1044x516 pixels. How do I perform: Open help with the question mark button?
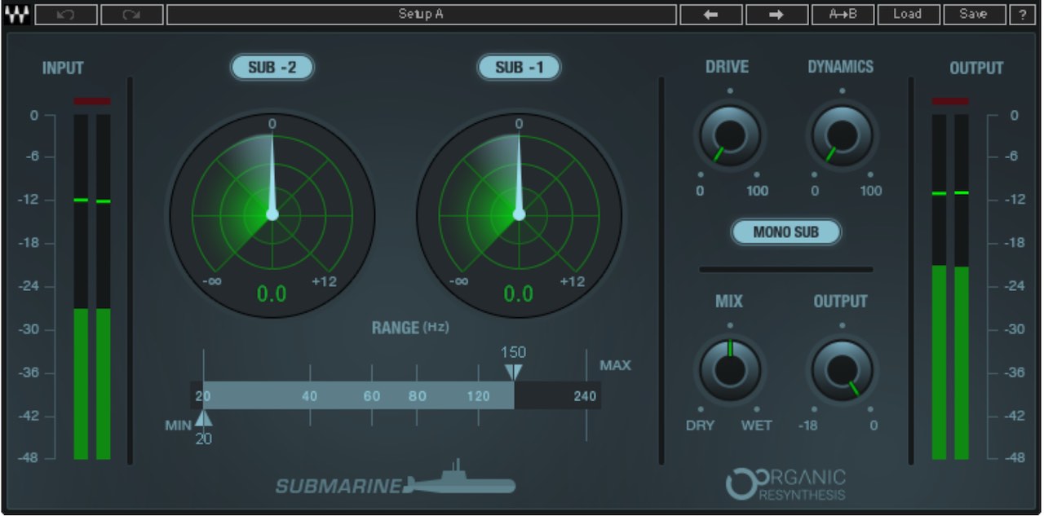(x=1023, y=14)
